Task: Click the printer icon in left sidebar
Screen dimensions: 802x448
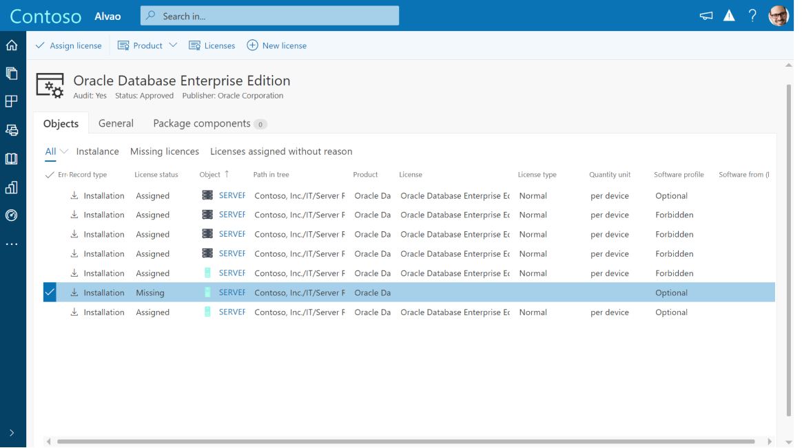Action: tap(12, 130)
